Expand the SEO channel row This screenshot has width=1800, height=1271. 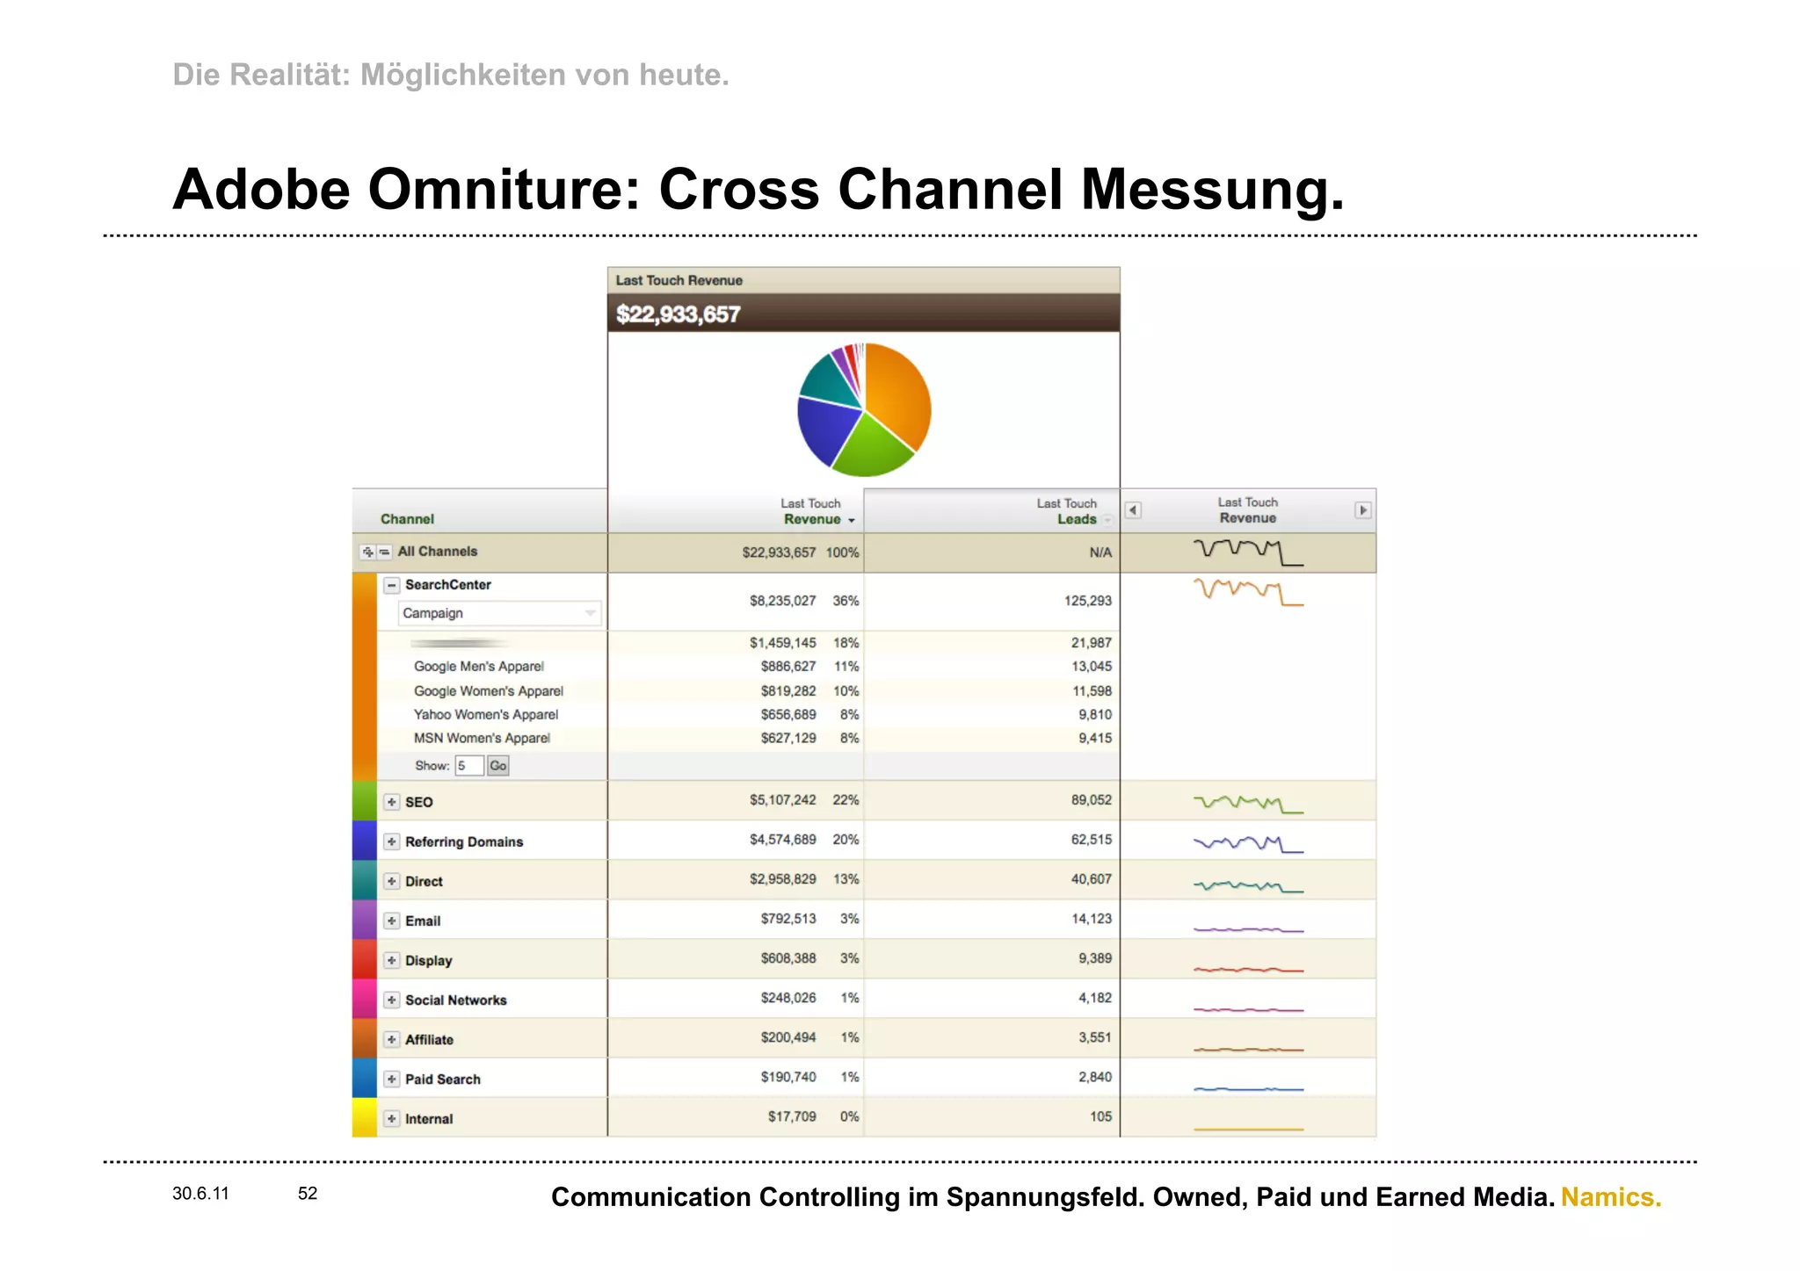[392, 802]
